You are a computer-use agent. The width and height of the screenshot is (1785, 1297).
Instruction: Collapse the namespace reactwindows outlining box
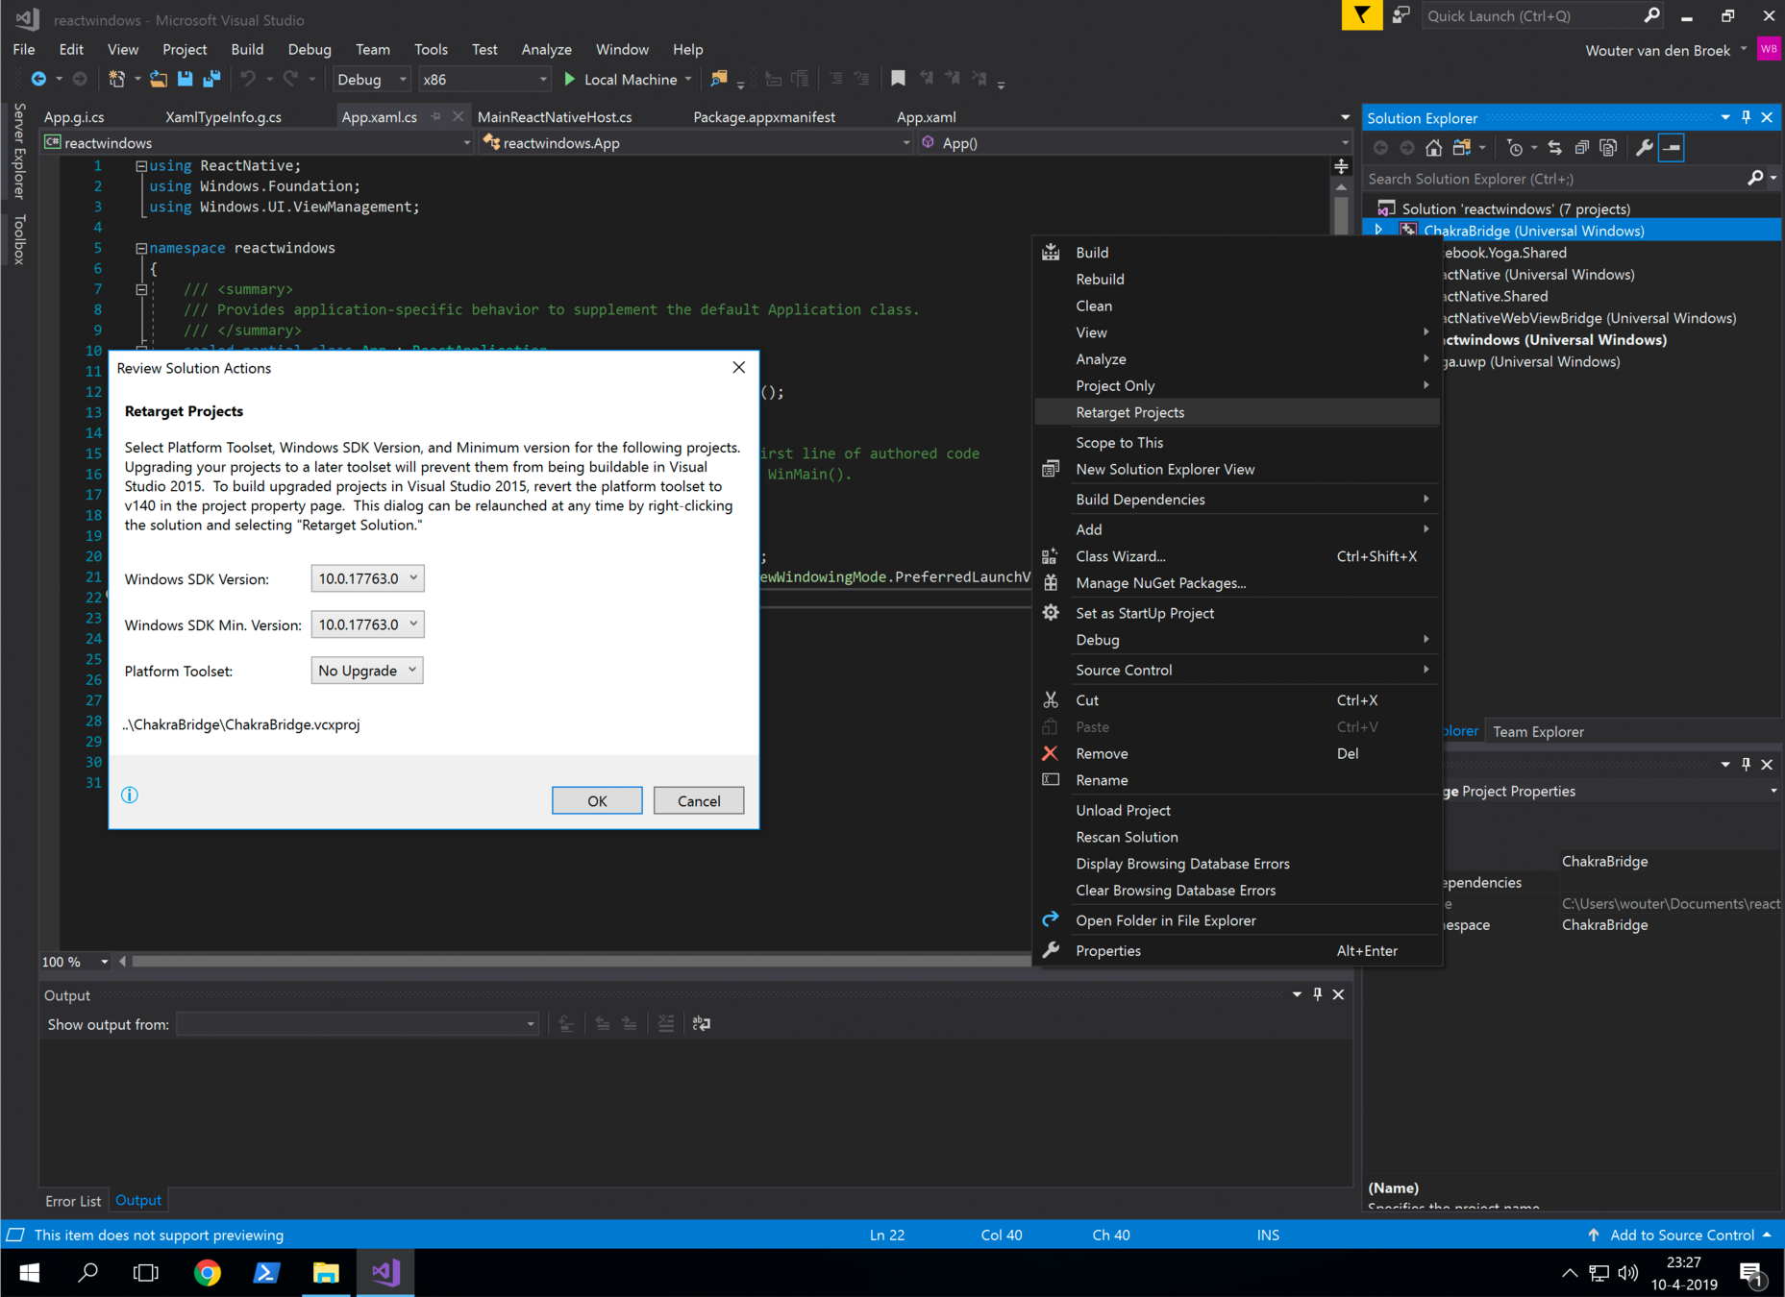click(x=141, y=248)
